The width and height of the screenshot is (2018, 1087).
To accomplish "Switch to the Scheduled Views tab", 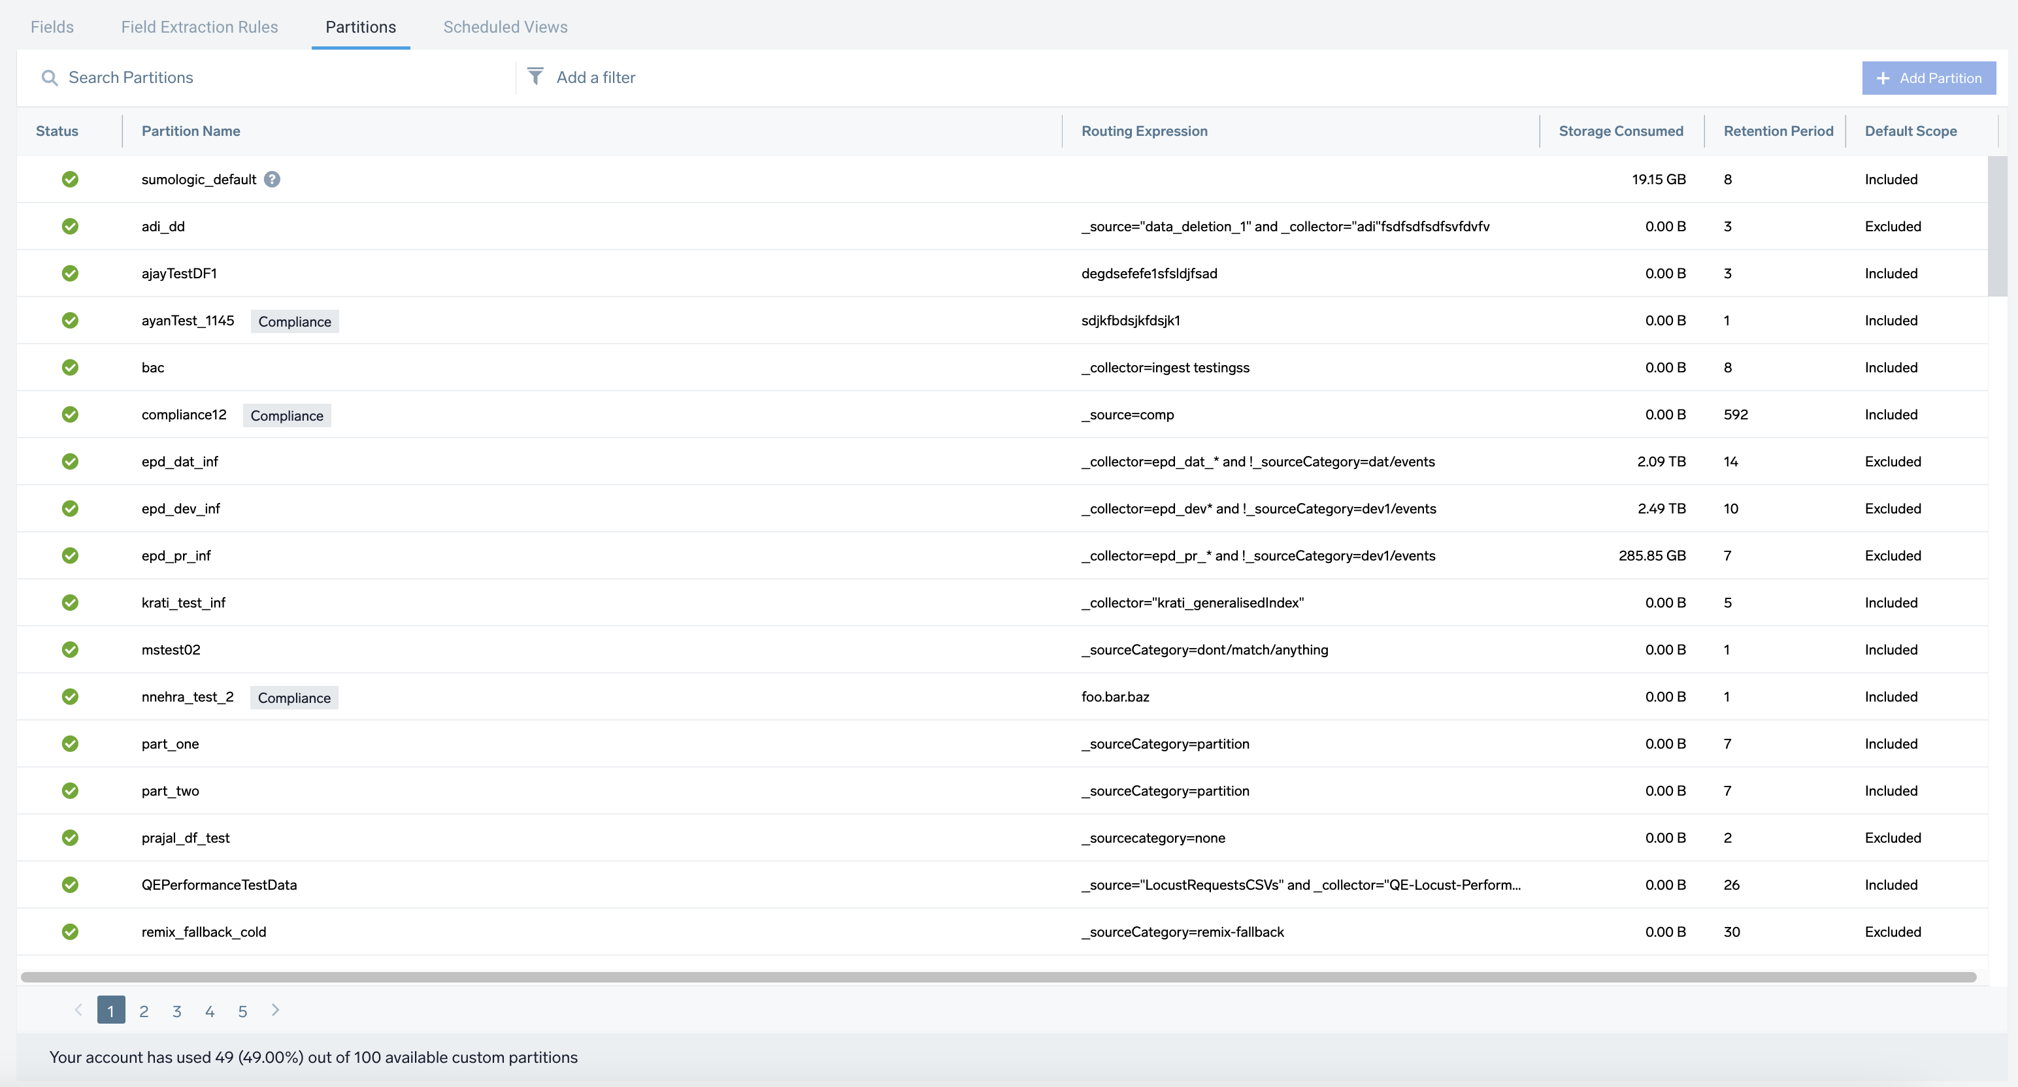I will pyautogui.click(x=505, y=27).
